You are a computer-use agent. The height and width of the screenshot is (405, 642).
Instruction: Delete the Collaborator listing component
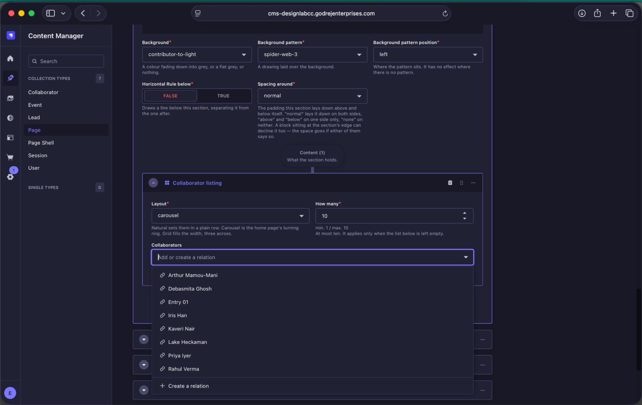point(450,183)
